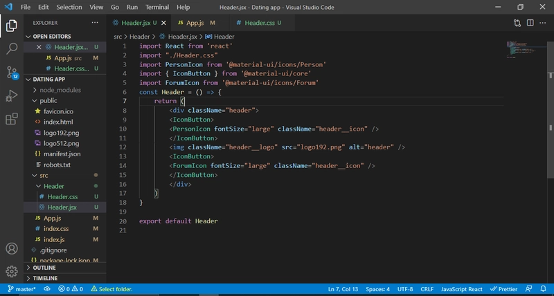
Task: Switch to the Header.jsx editor tab
Action: (x=138, y=23)
